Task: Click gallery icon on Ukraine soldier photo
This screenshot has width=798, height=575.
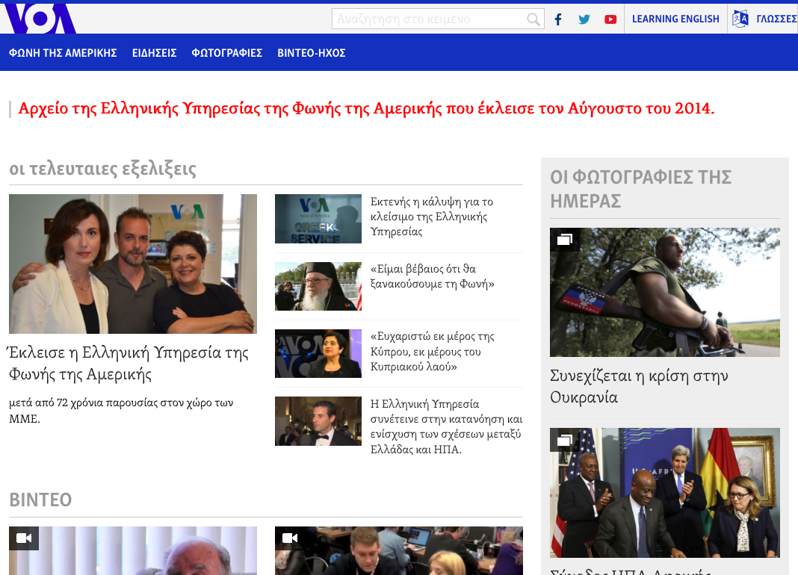Action: pyautogui.click(x=565, y=240)
